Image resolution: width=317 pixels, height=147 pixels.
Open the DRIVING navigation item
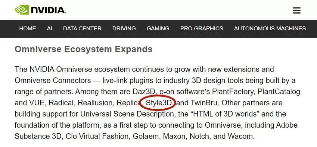[x=124, y=29]
